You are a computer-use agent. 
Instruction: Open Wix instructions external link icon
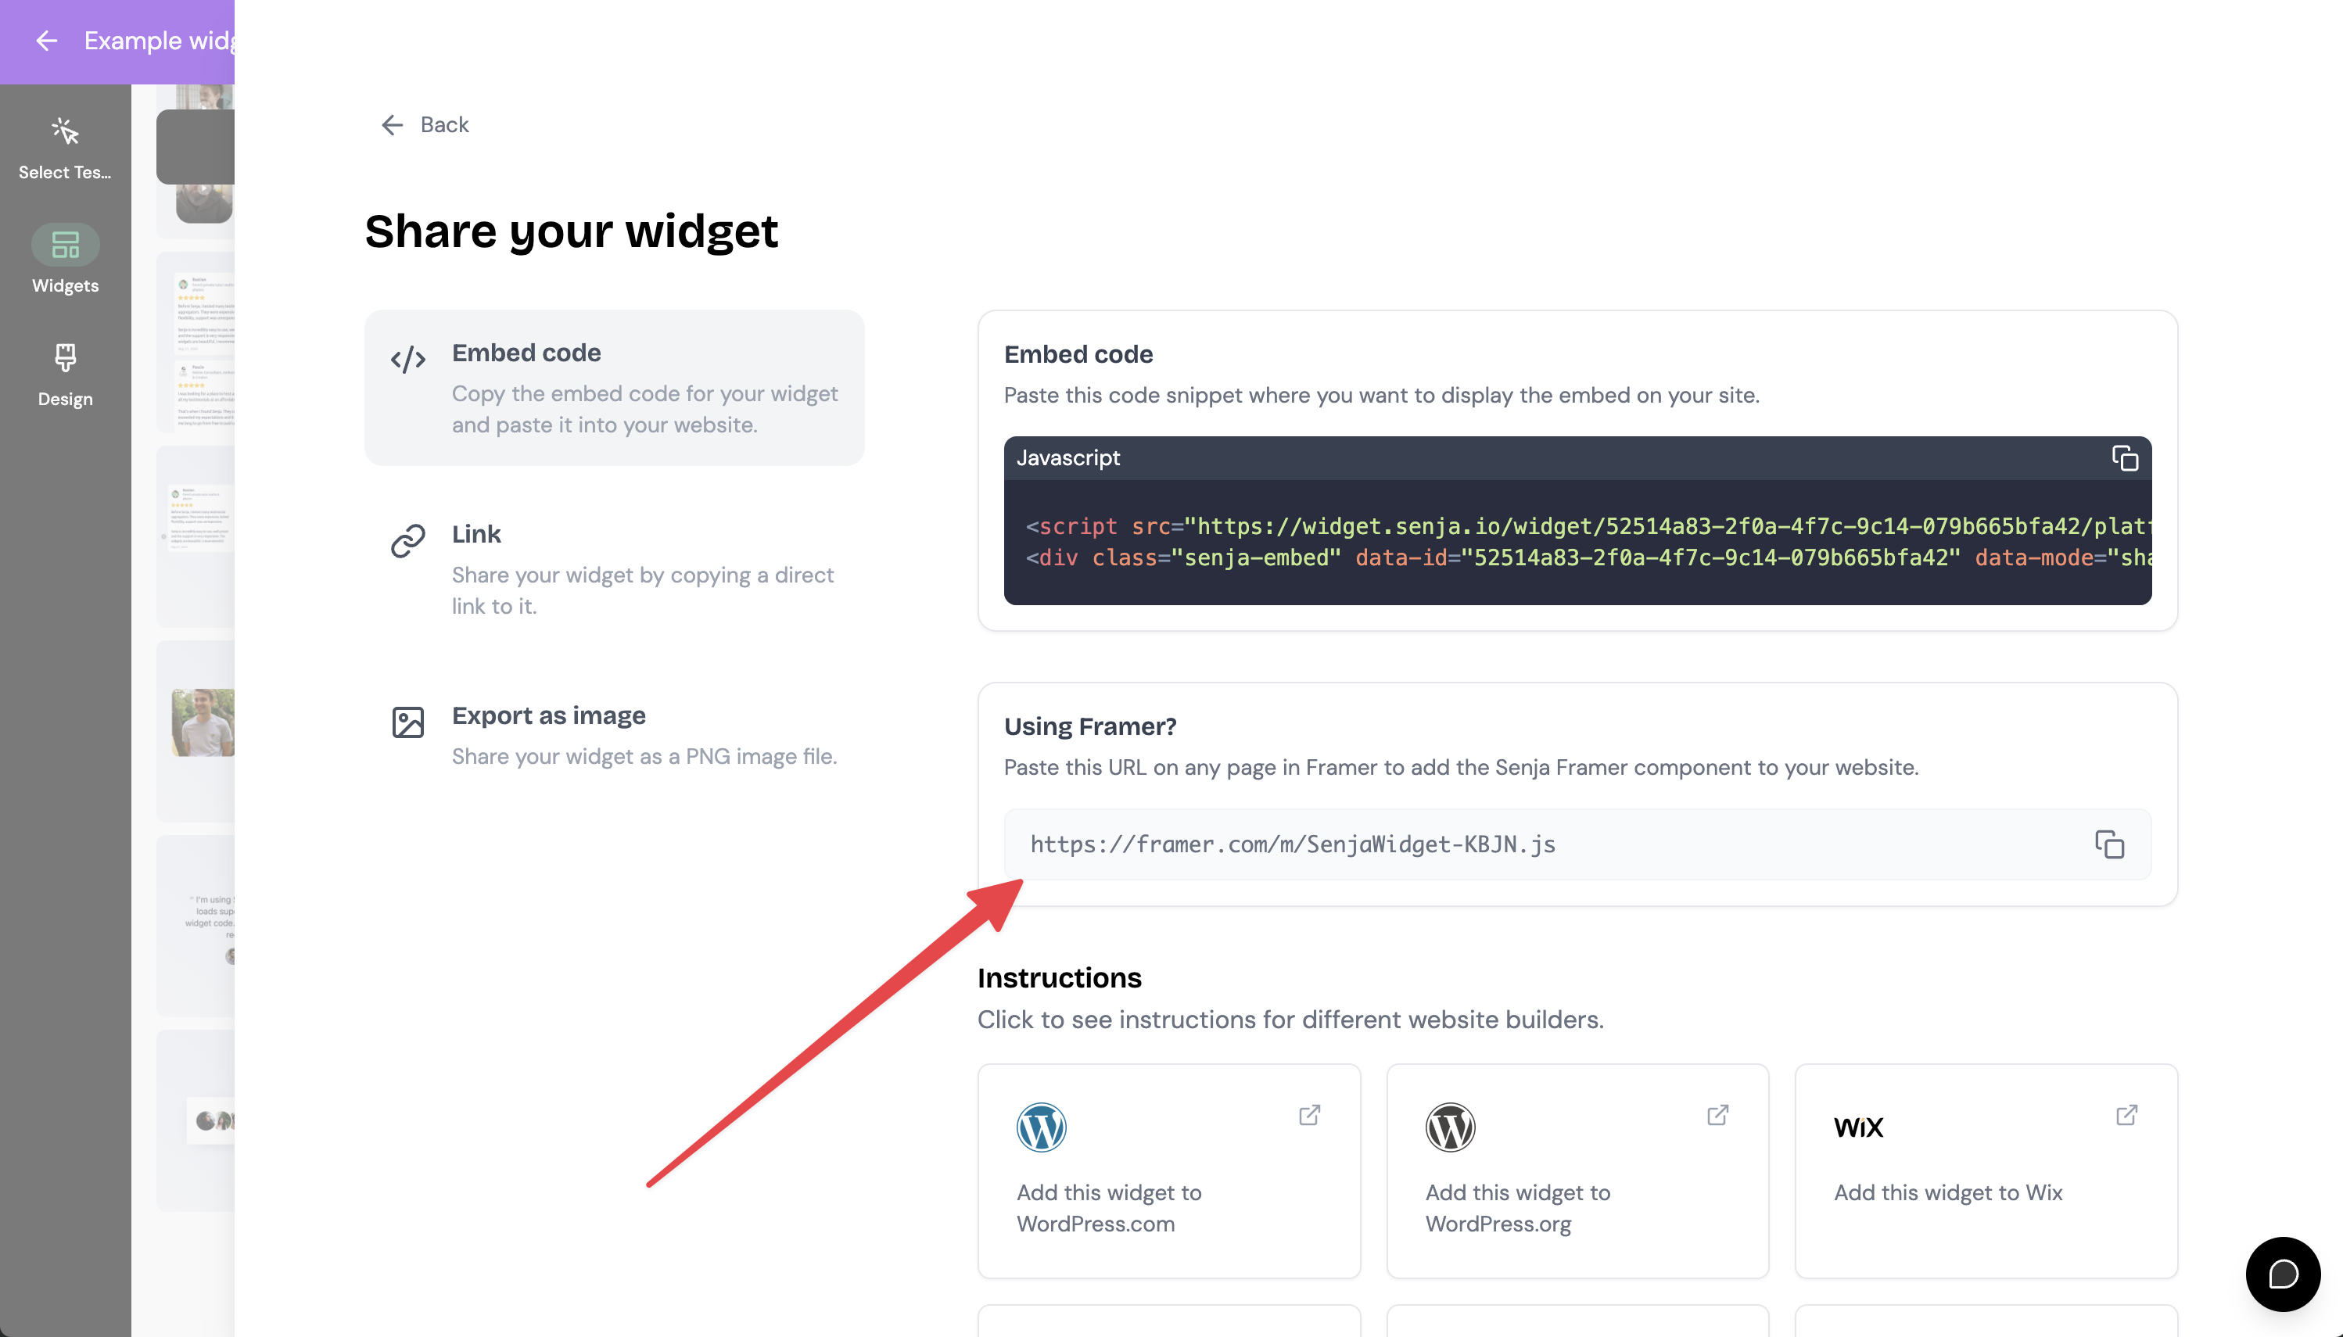coord(2126,1115)
